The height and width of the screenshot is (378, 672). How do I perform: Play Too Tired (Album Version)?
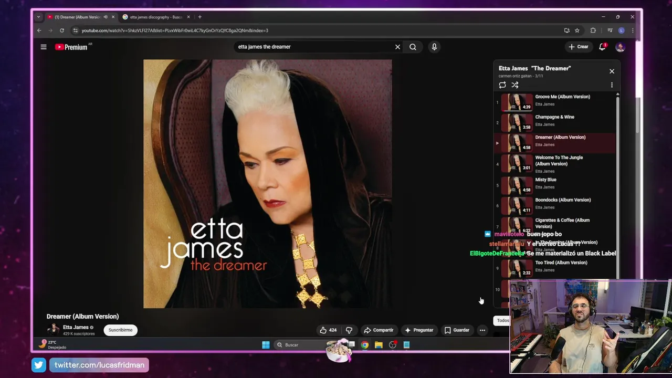(554, 267)
